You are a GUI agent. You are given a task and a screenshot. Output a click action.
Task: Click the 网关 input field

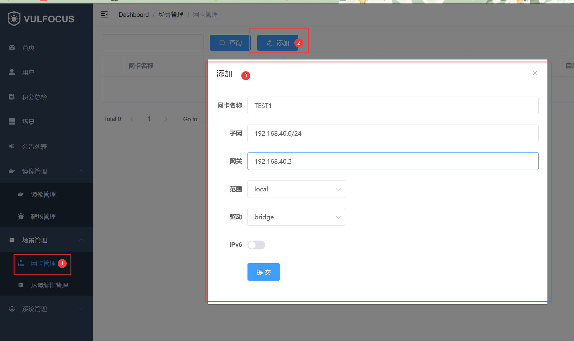[393, 161]
